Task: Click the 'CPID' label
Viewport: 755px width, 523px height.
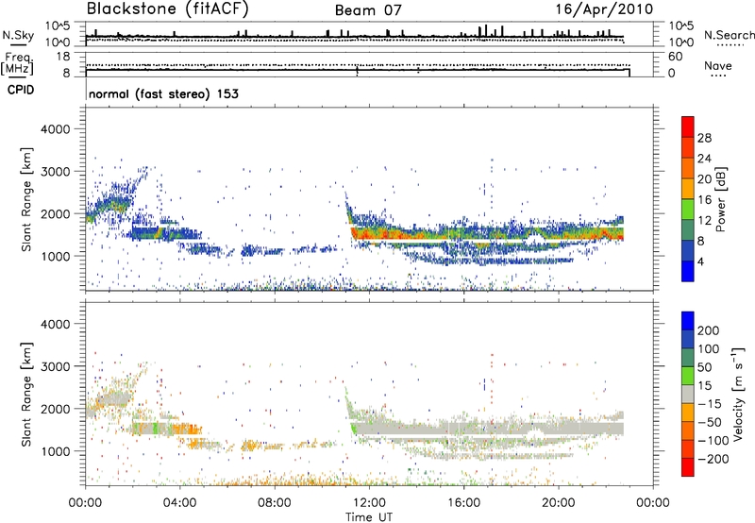Action: [21, 90]
